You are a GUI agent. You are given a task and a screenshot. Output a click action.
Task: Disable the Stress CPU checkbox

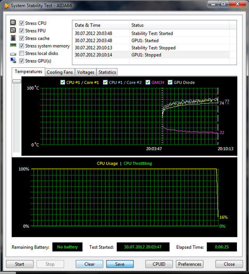pyautogui.click(x=22, y=23)
